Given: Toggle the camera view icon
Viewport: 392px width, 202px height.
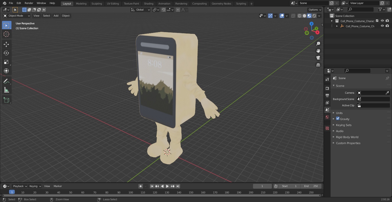Looking at the screenshot, I should [318, 58].
